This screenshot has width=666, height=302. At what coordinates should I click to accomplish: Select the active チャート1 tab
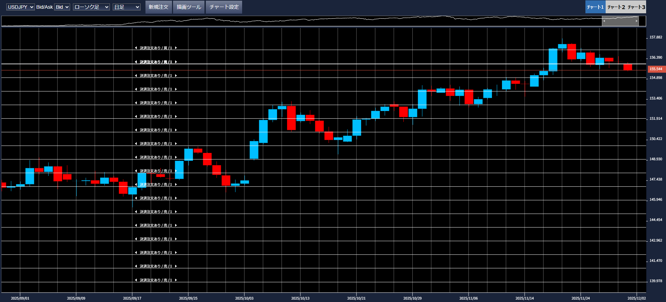tap(595, 7)
